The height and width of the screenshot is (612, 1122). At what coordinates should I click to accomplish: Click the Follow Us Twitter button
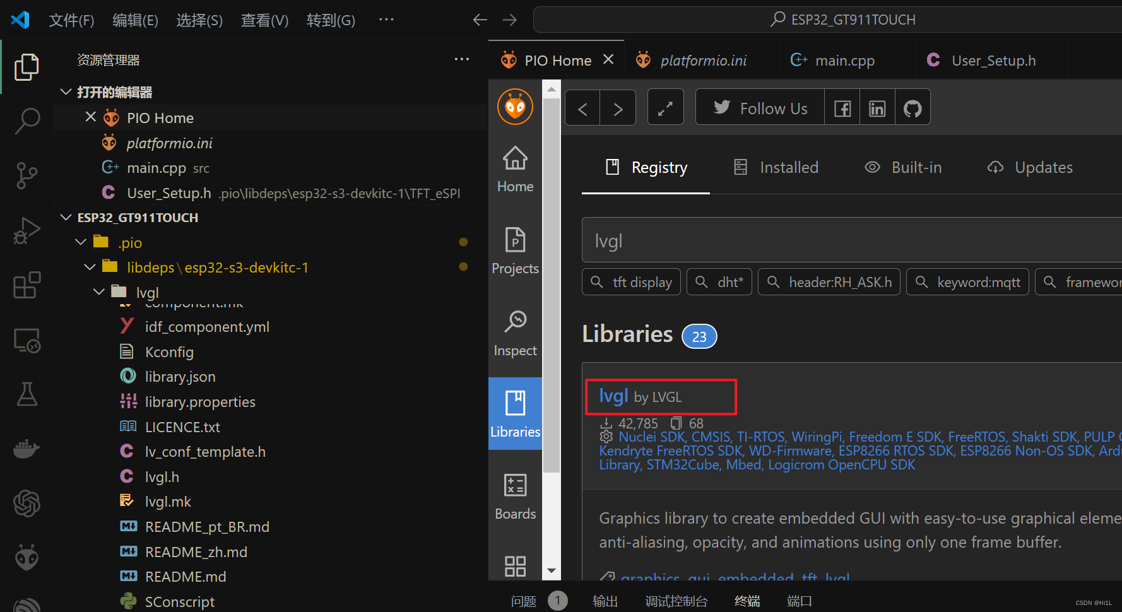[760, 109]
